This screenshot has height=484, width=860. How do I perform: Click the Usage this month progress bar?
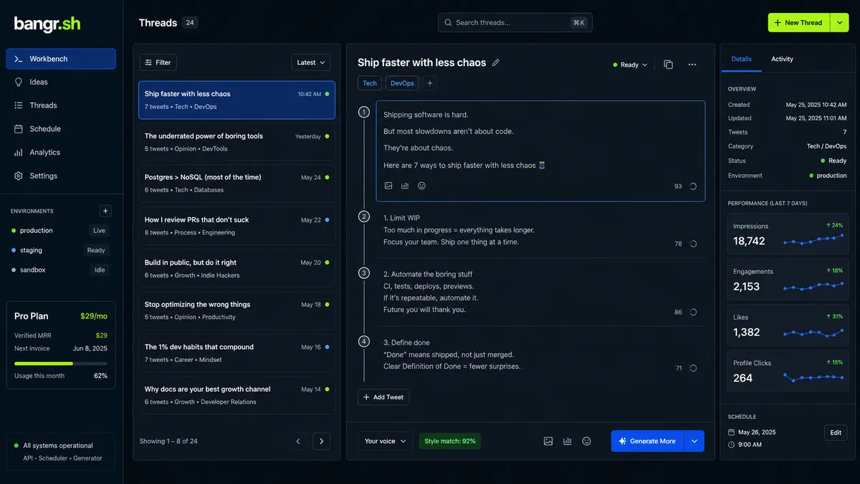point(61,364)
